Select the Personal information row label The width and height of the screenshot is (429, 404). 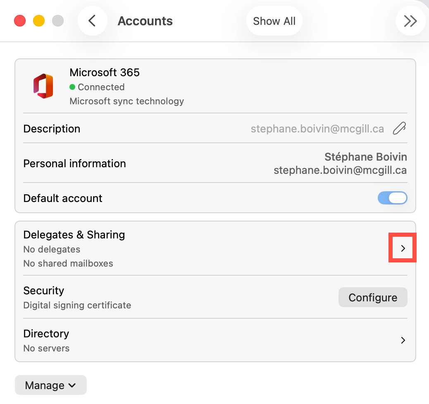[x=74, y=164]
